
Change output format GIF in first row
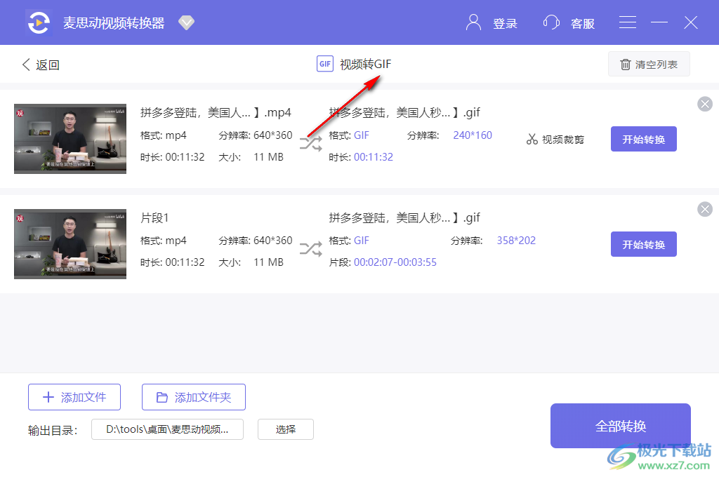click(x=362, y=135)
